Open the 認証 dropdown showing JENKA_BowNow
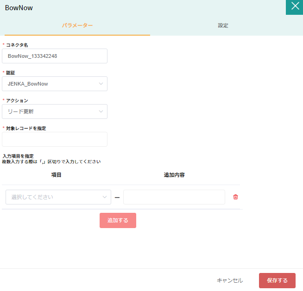303x291 pixels. (x=55, y=84)
